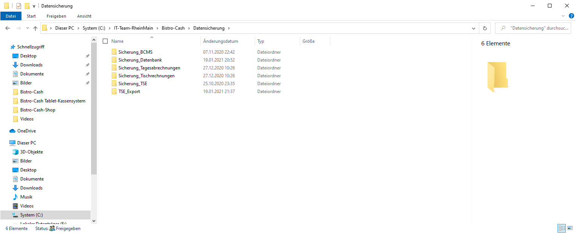Click the navigation pane scroll down arrow
The width and height of the screenshot is (576, 233).
(x=94, y=221)
